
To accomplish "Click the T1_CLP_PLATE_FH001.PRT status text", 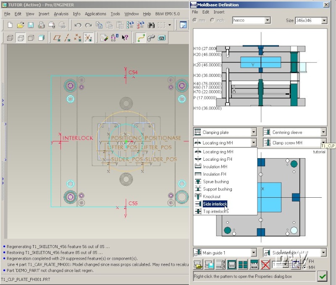I will (26, 280).
